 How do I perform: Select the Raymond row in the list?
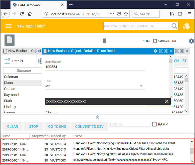tap(23, 95)
